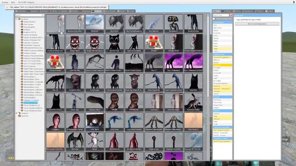Click the Peeping Tom spawn icon
296x166 pixels.
click(x=154, y=142)
